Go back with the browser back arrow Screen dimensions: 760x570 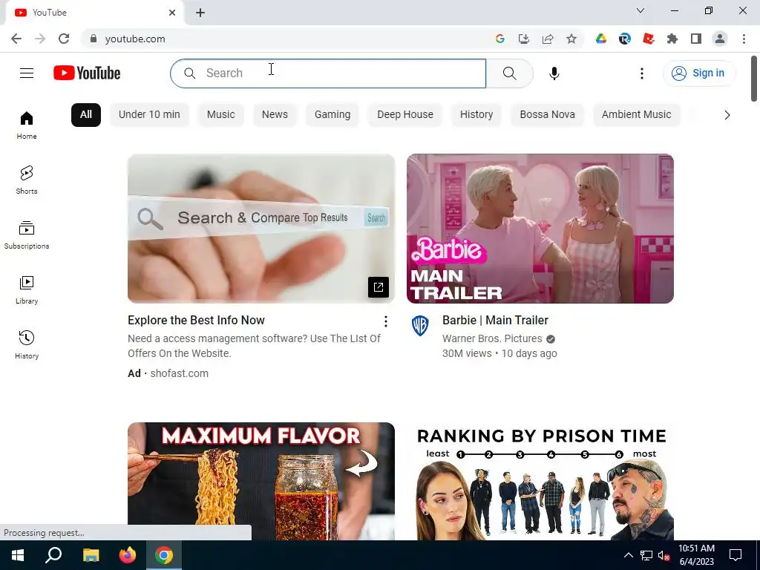[x=16, y=39]
